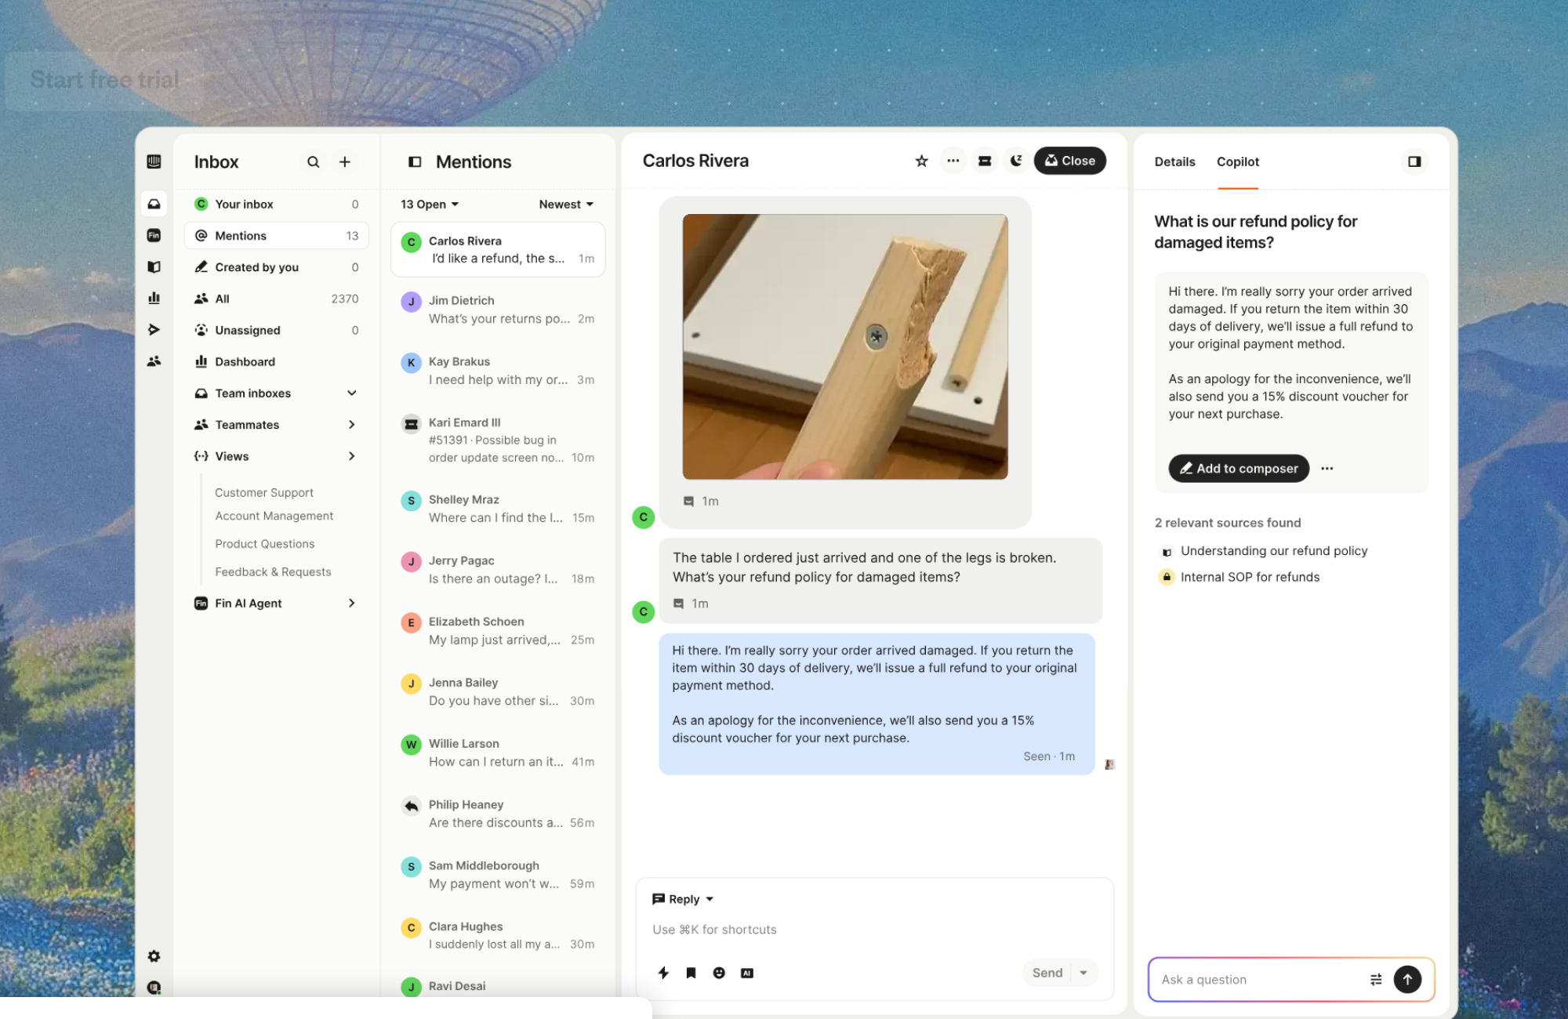Screen dimensions: 1568x1019
Task: Open Newest sort order dropdown
Action: (x=566, y=205)
